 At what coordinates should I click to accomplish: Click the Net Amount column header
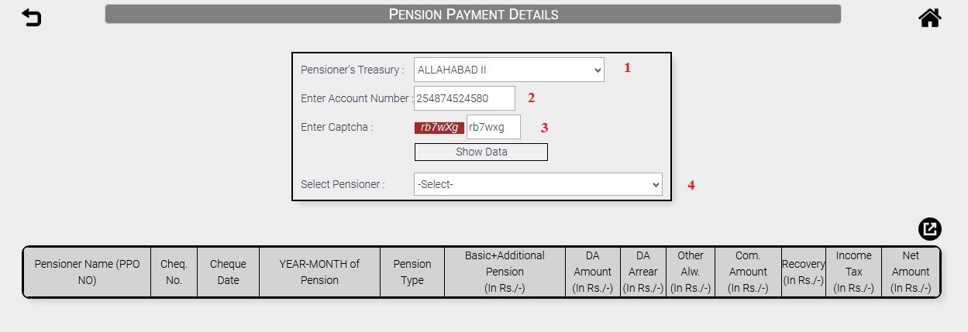pyautogui.click(x=911, y=272)
